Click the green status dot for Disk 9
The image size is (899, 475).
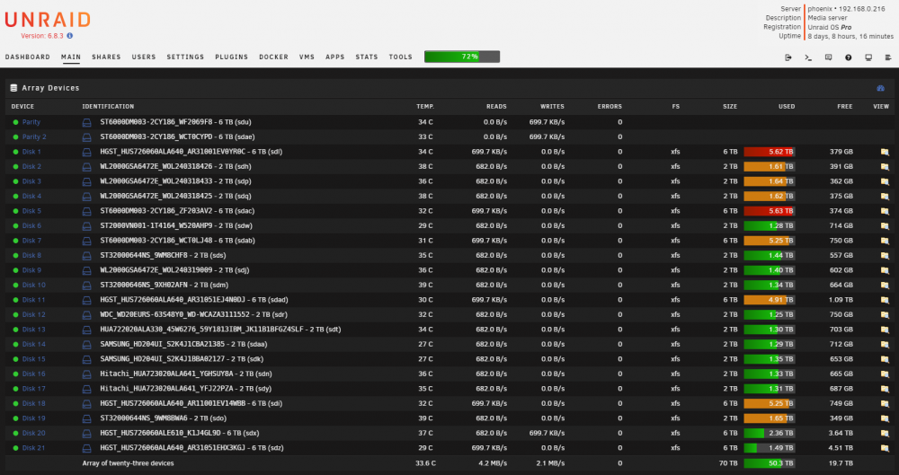point(16,270)
